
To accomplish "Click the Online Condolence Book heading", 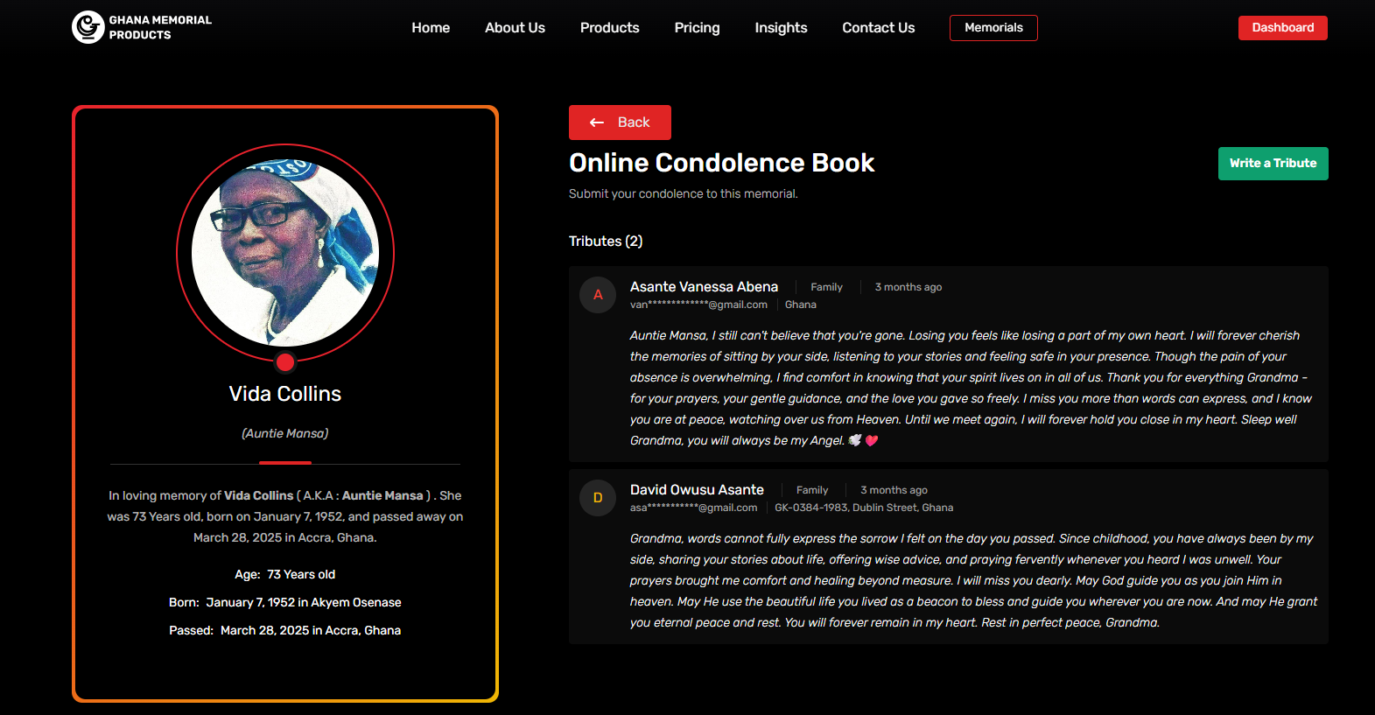I will [721, 163].
